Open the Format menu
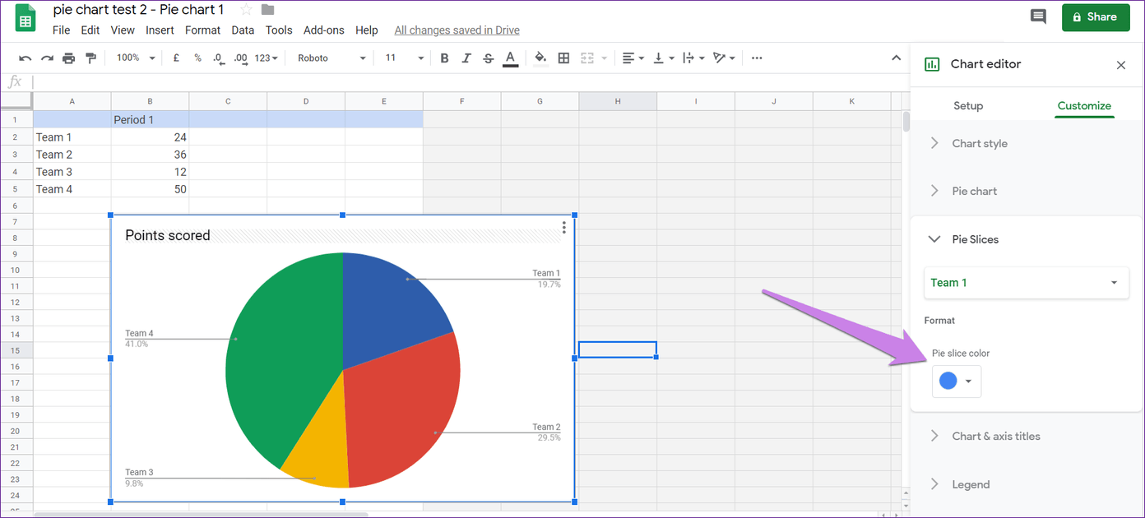Image resolution: width=1145 pixels, height=518 pixels. 202,30
